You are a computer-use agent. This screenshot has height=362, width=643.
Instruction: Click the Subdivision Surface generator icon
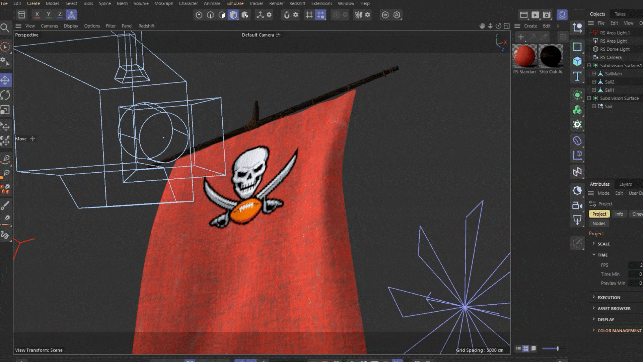coord(577,95)
